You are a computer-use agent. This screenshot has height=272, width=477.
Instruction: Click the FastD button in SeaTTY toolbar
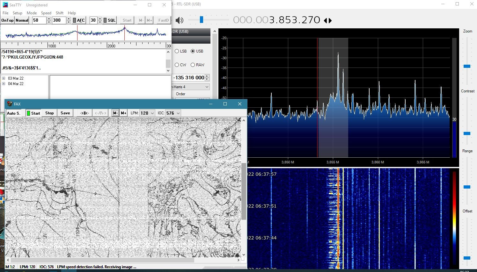pyautogui.click(x=164, y=20)
